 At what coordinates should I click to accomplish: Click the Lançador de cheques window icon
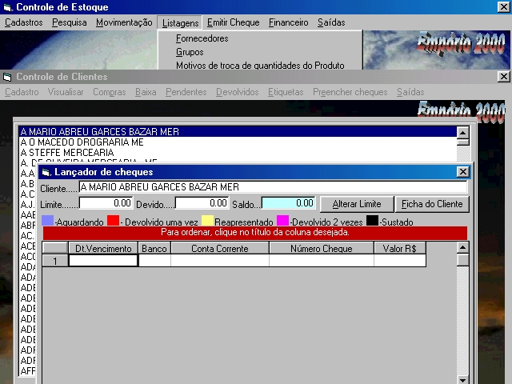tap(46, 172)
